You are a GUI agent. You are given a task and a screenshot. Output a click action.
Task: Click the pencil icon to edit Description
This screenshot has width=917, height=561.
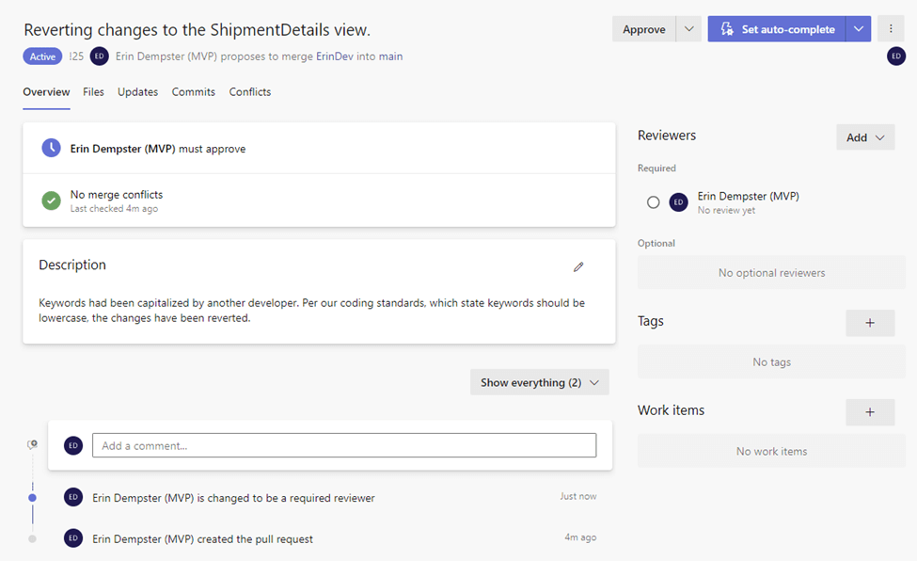[x=578, y=266]
